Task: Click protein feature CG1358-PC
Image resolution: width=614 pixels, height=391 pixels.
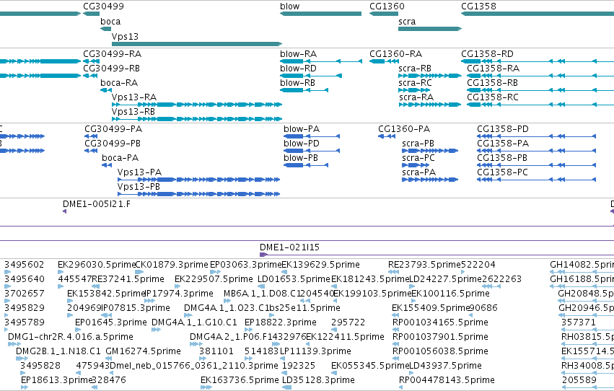Action: coord(537,180)
